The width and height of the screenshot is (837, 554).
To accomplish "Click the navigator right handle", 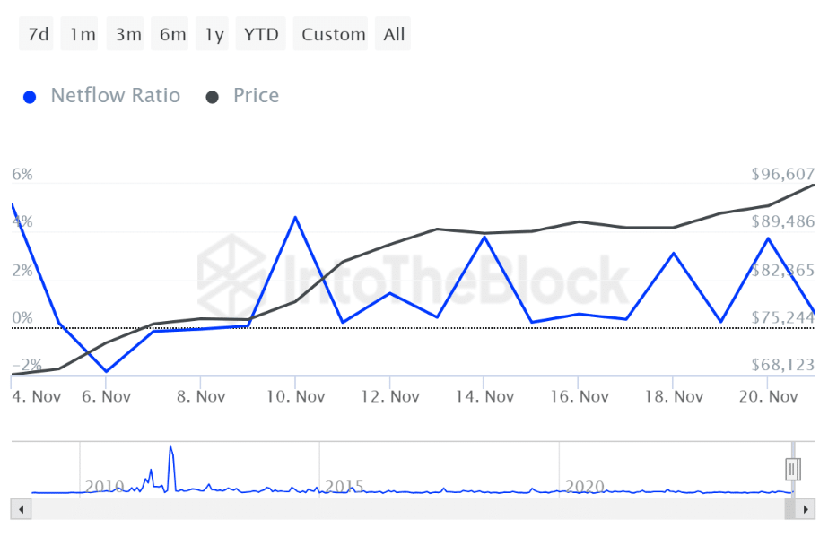I will coord(792,468).
